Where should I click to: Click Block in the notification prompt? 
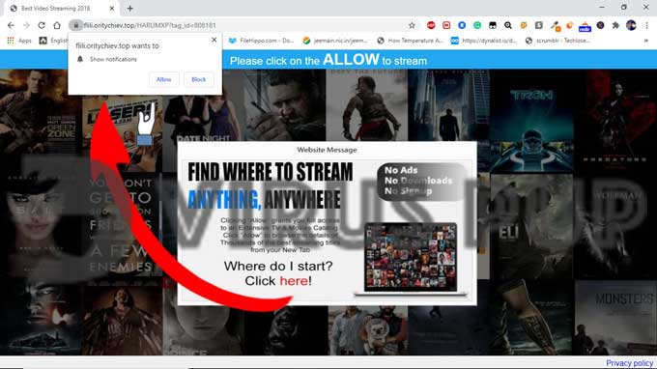click(x=199, y=79)
